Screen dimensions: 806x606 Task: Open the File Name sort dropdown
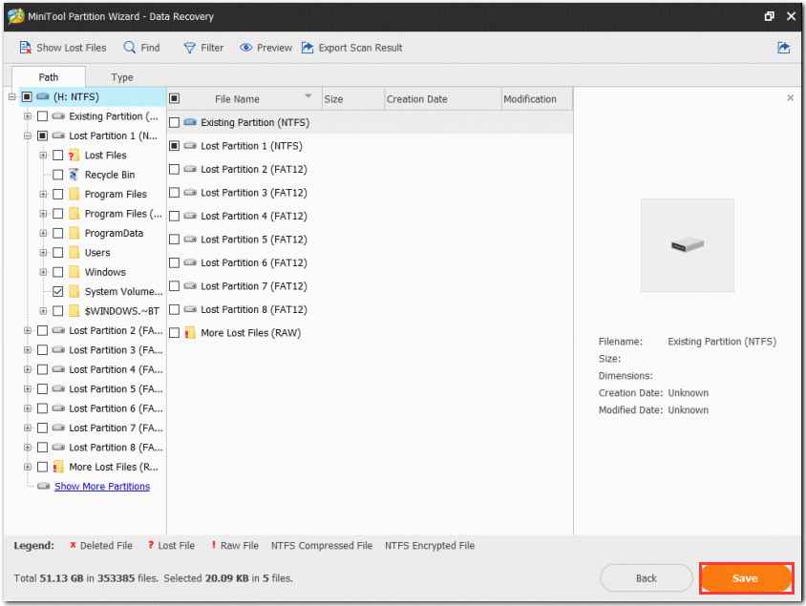308,97
